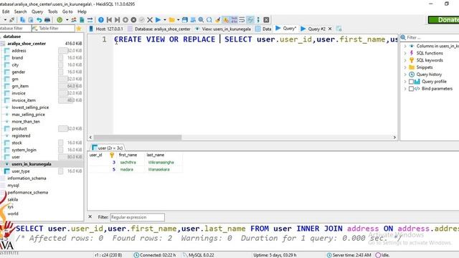Save the SQL with floppy disk icon
The image size is (459, 258).
coord(185,20)
